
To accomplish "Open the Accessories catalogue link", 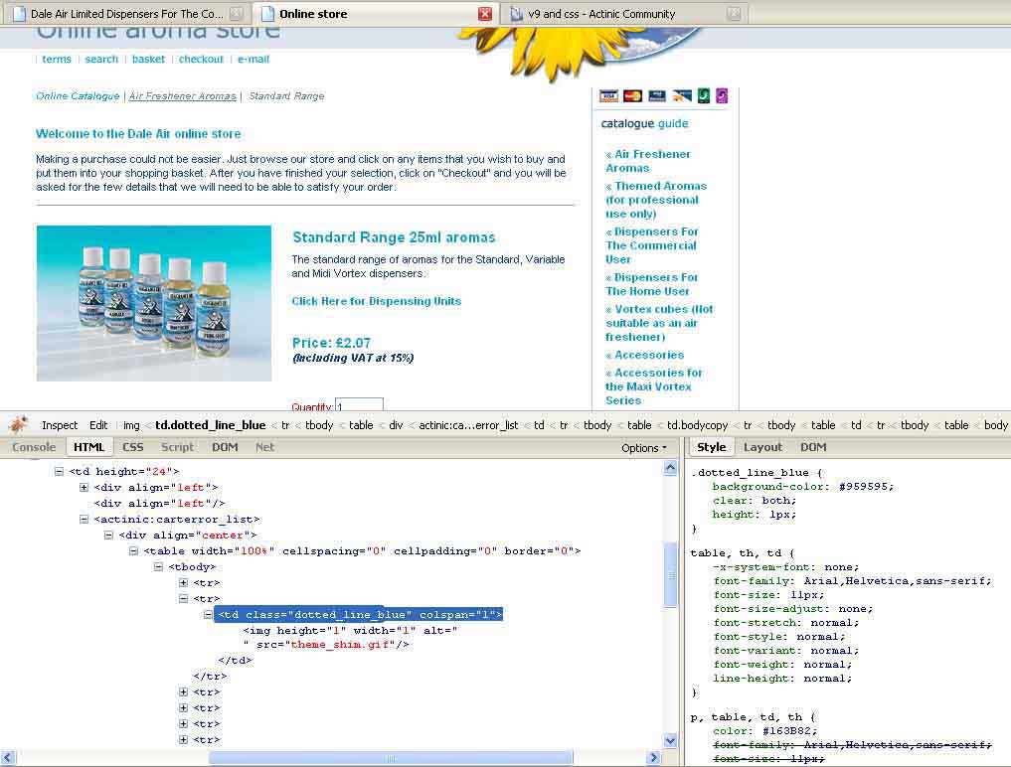I will click(648, 355).
